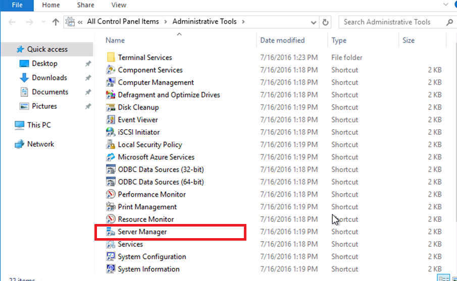Click the Downloads arrow icon in sidebar
The height and width of the screenshot is (281, 457).
pos(24,78)
